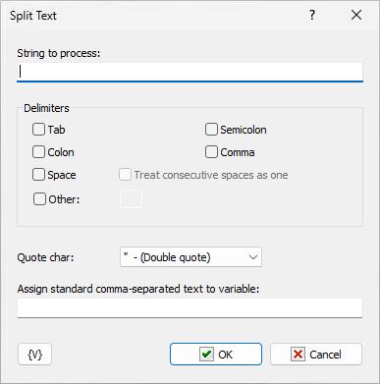The width and height of the screenshot is (380, 384).
Task: Click the red X Cancel icon
Action: [298, 355]
